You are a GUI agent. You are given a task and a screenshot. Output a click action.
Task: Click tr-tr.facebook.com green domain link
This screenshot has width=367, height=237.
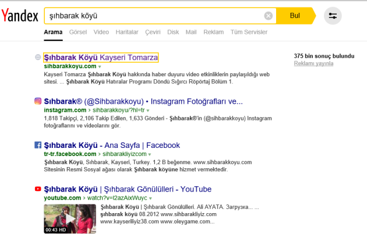click(70, 154)
